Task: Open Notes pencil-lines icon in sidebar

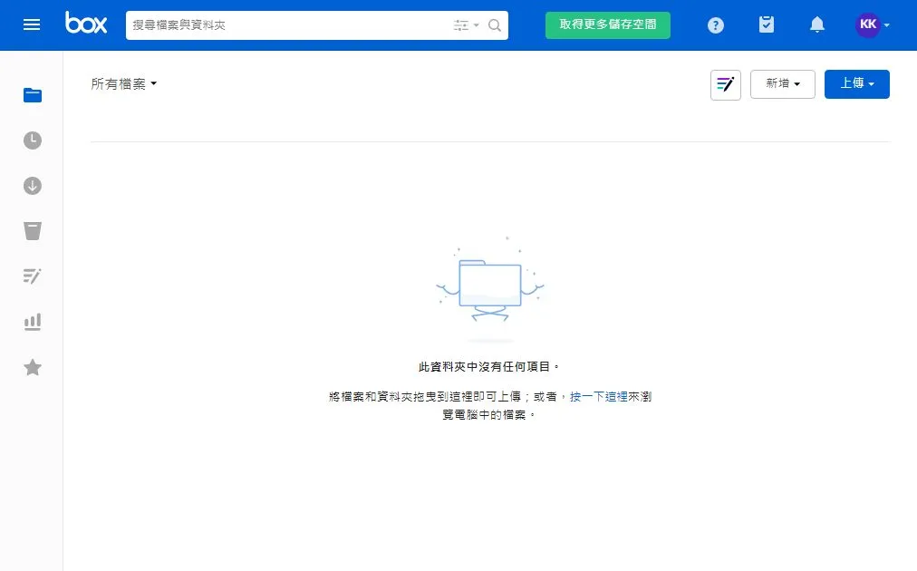Action: point(32,276)
